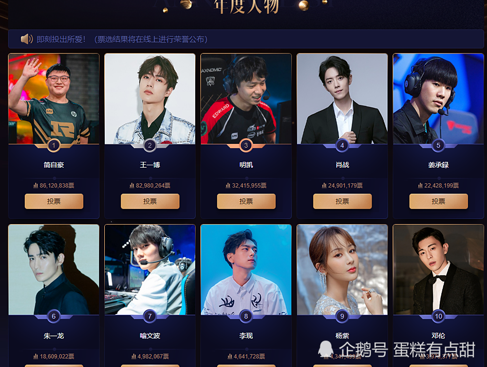Click the speaker announcement icon
This screenshot has width=487, height=367.
(27, 39)
